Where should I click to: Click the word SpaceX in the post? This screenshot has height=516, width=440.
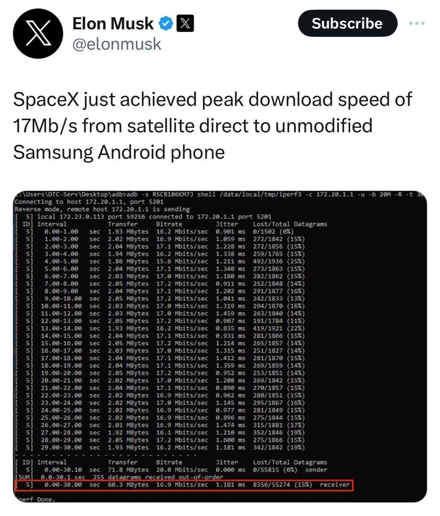click(46, 100)
